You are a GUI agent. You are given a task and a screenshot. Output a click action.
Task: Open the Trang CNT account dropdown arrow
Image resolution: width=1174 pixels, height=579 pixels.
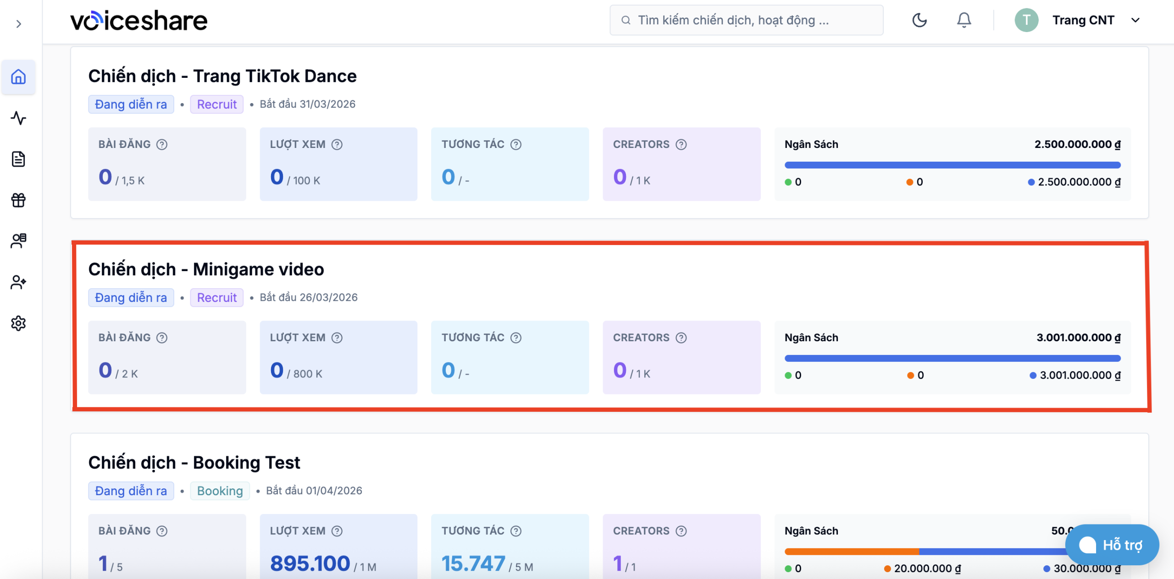[x=1135, y=20]
